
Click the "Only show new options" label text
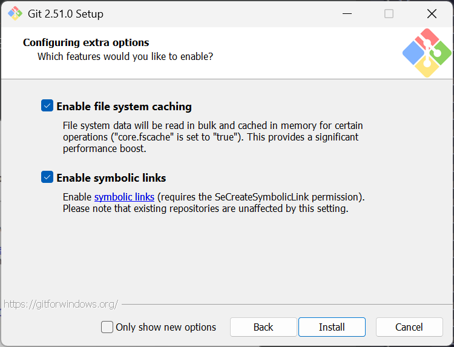tap(166, 327)
